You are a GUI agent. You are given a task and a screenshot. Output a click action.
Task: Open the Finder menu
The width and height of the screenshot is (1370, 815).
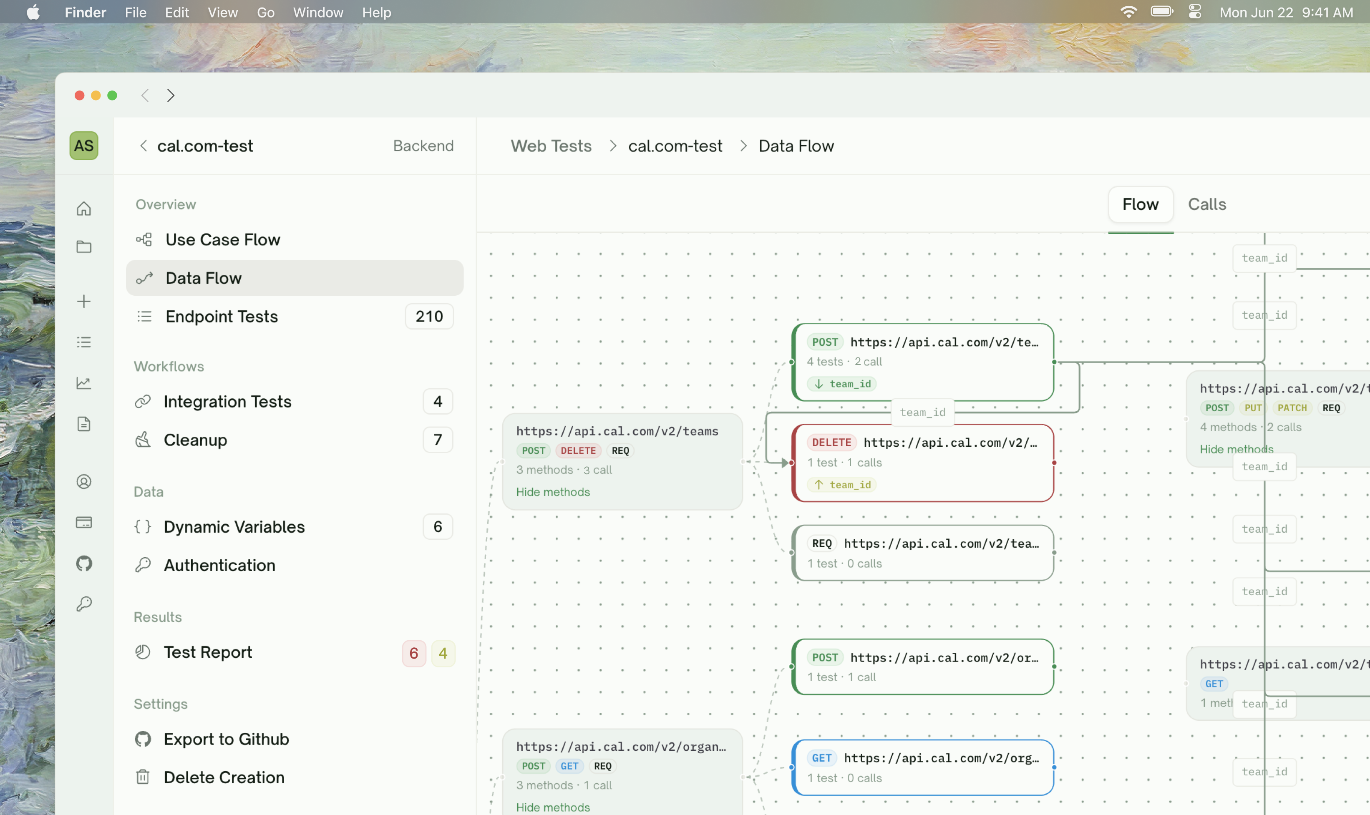85,12
